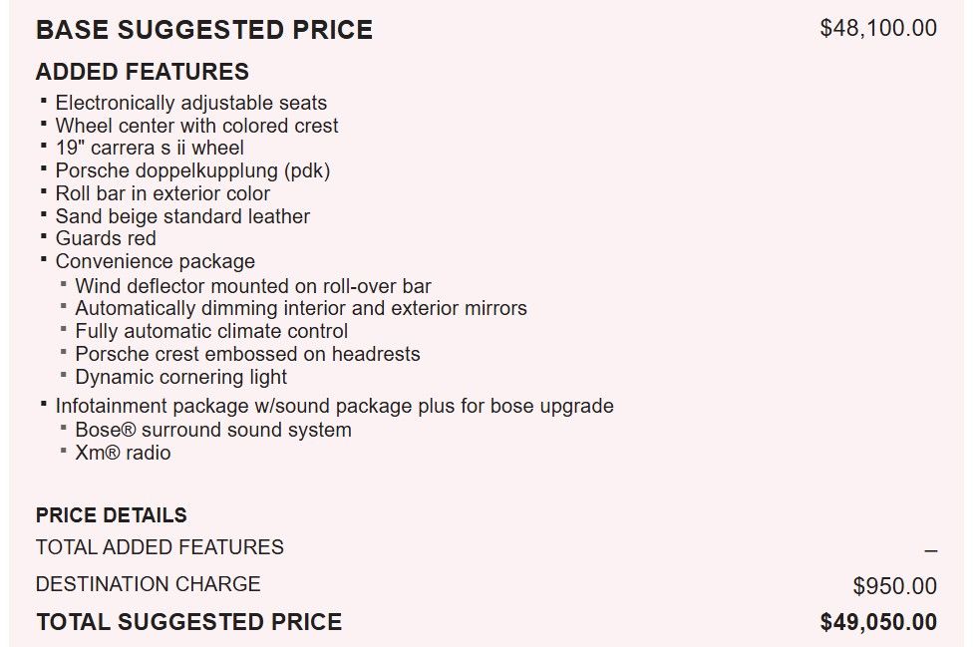Click the Convenience package item
976x647 pixels.
pos(156,261)
